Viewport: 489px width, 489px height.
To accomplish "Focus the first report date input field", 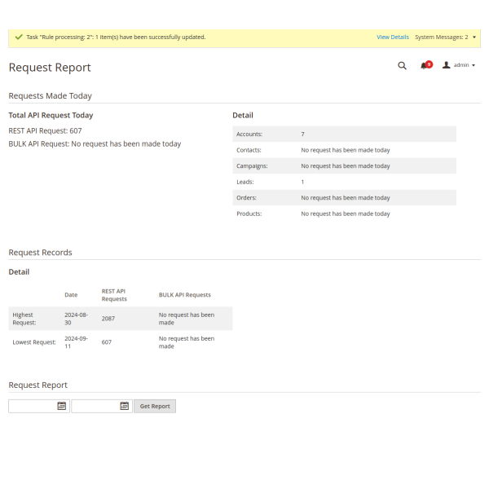I will (x=33, y=406).
